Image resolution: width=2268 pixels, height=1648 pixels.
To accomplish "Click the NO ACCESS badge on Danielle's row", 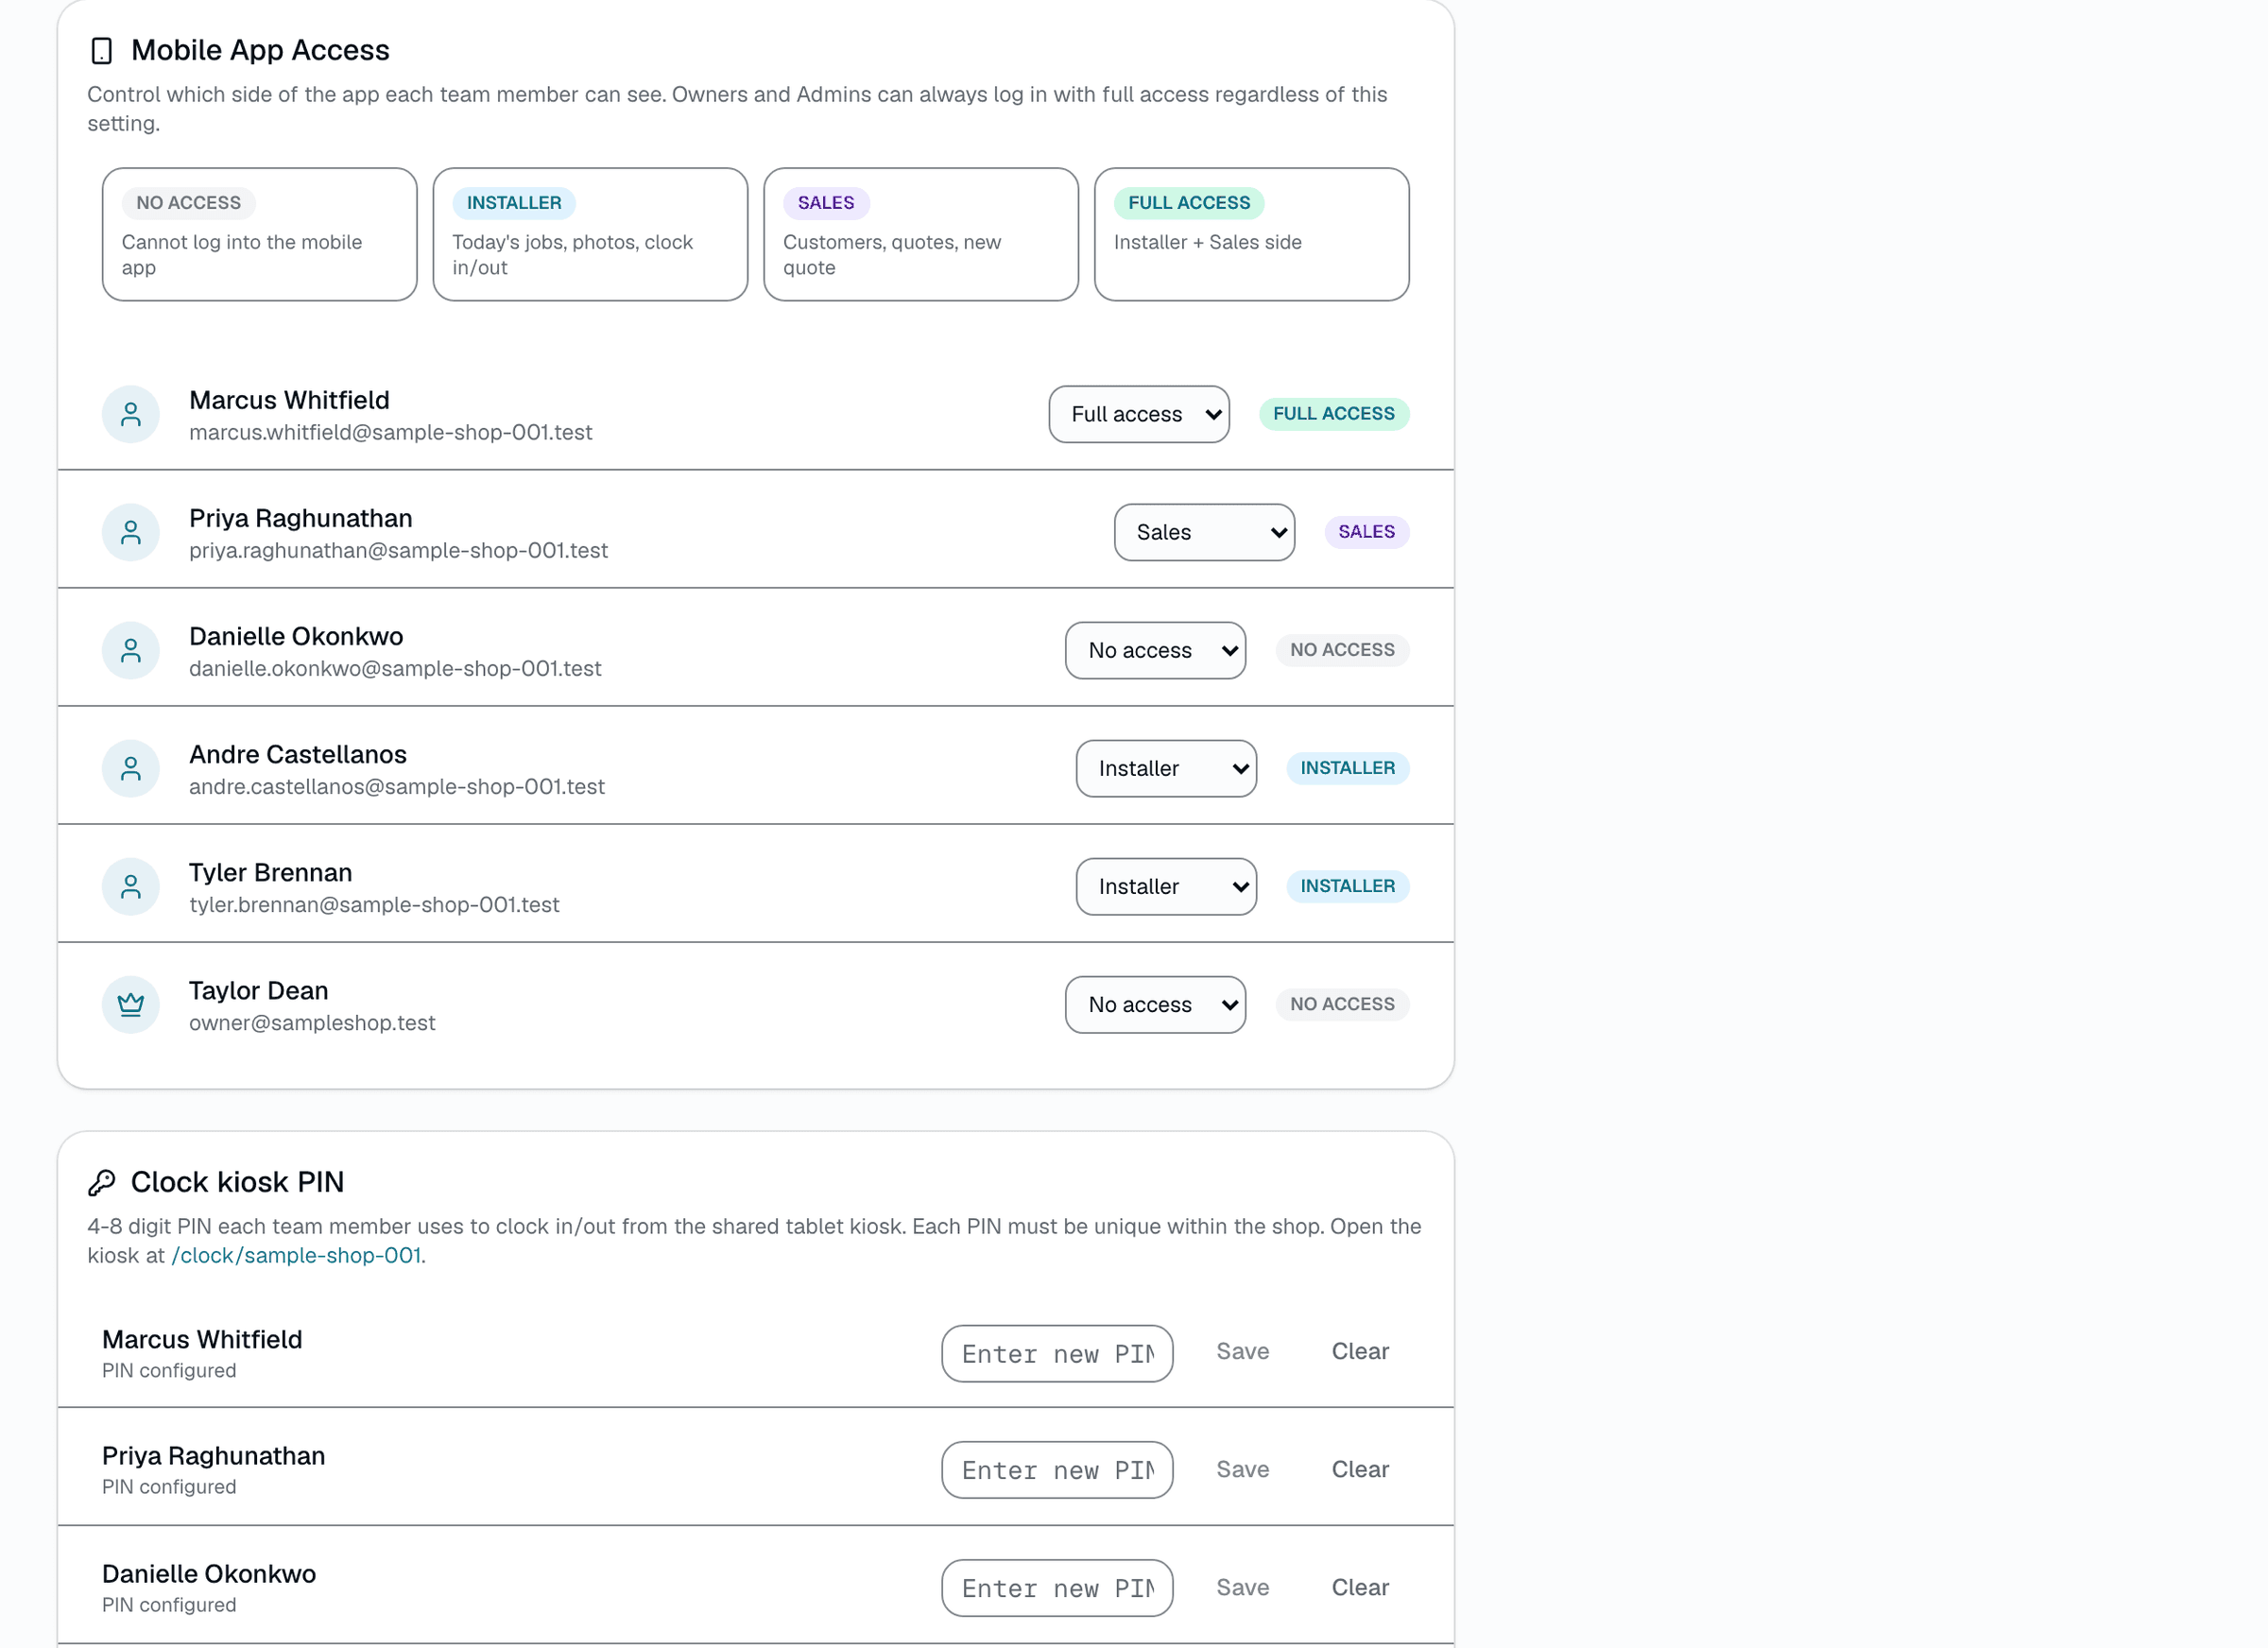I will pyautogui.click(x=1342, y=650).
